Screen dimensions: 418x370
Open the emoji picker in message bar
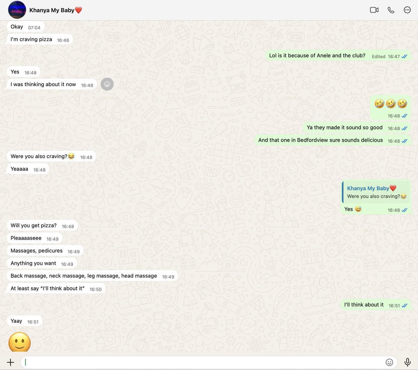[x=389, y=362]
